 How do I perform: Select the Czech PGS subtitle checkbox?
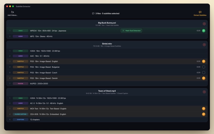tap(204, 72)
